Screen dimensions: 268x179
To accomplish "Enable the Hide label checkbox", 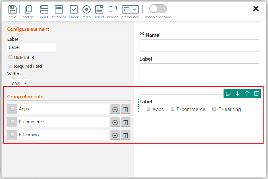I will [10, 57].
